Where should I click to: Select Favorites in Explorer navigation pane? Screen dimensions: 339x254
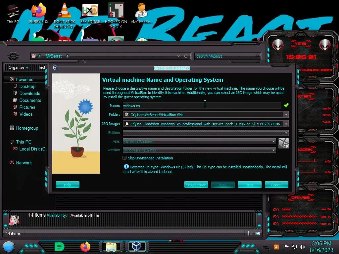pos(24,79)
